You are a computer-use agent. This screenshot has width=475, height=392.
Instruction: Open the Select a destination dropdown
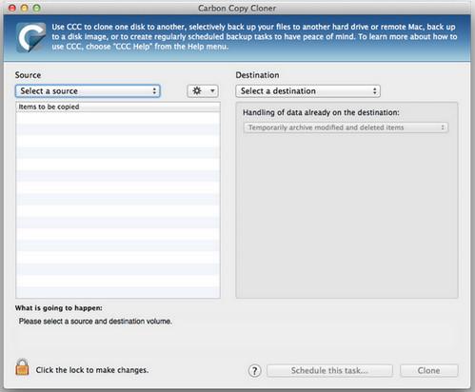307,91
